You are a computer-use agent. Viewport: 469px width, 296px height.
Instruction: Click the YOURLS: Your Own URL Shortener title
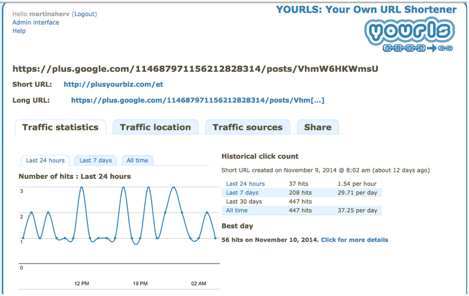pyautogui.click(x=366, y=9)
